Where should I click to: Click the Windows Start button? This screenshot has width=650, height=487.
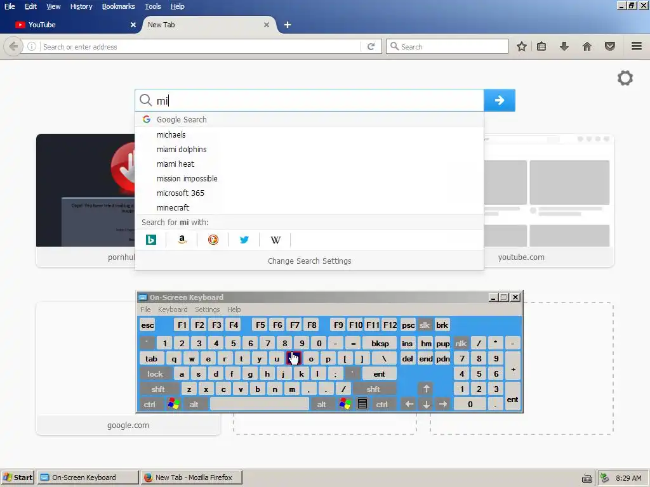click(18, 477)
